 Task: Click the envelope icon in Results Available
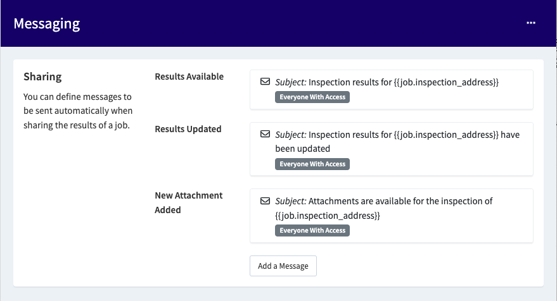(265, 82)
